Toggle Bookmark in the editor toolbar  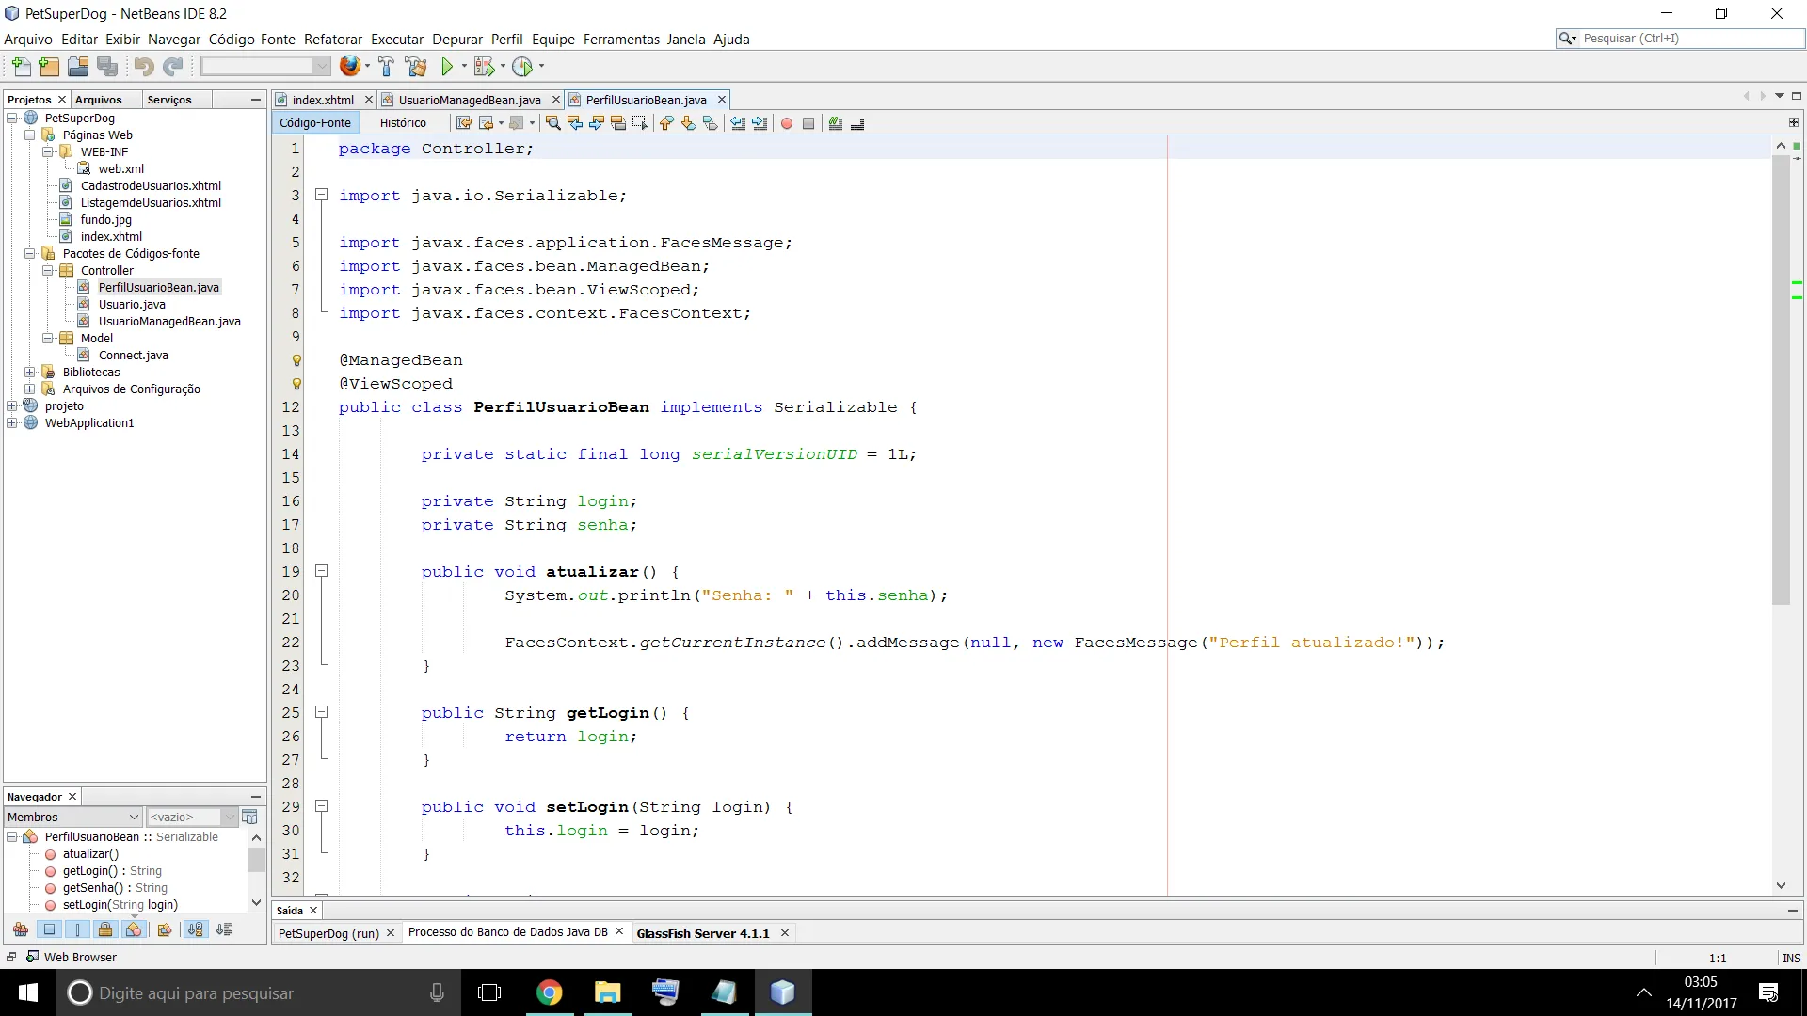point(710,123)
